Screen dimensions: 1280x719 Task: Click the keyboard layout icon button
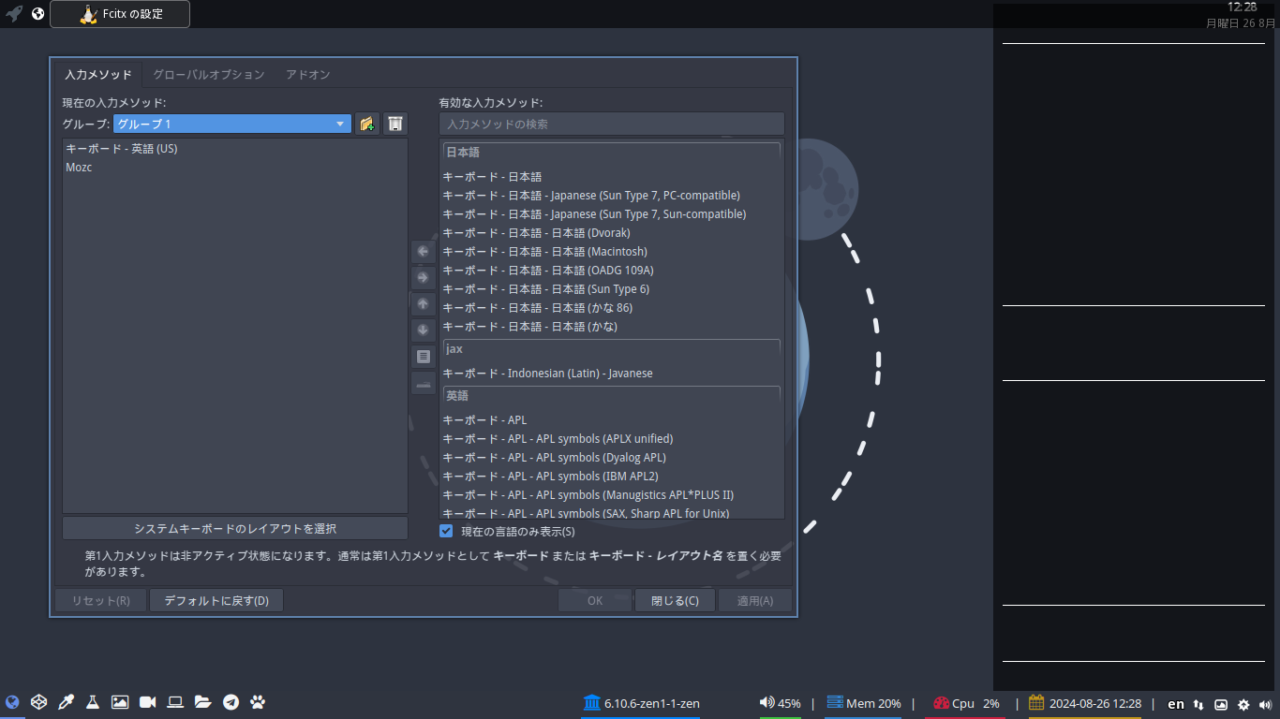click(423, 383)
